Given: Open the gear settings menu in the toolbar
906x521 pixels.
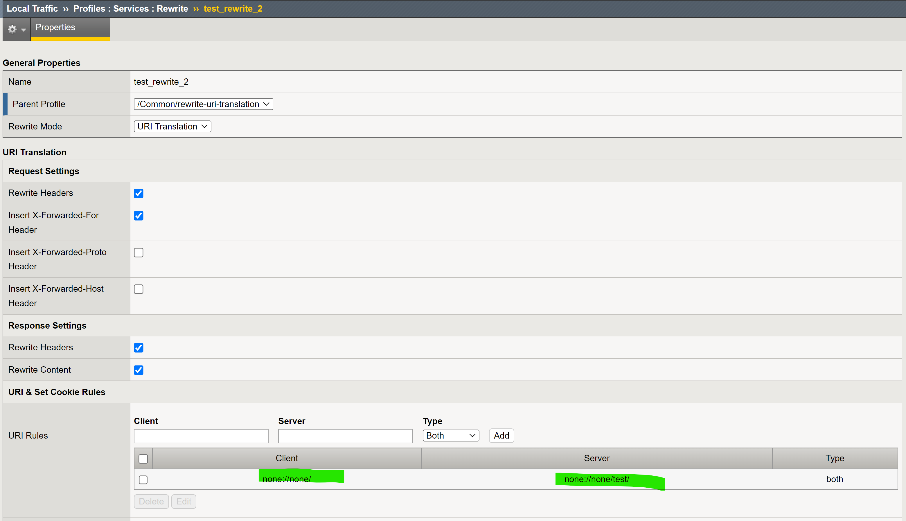Looking at the screenshot, I should click(12, 29).
